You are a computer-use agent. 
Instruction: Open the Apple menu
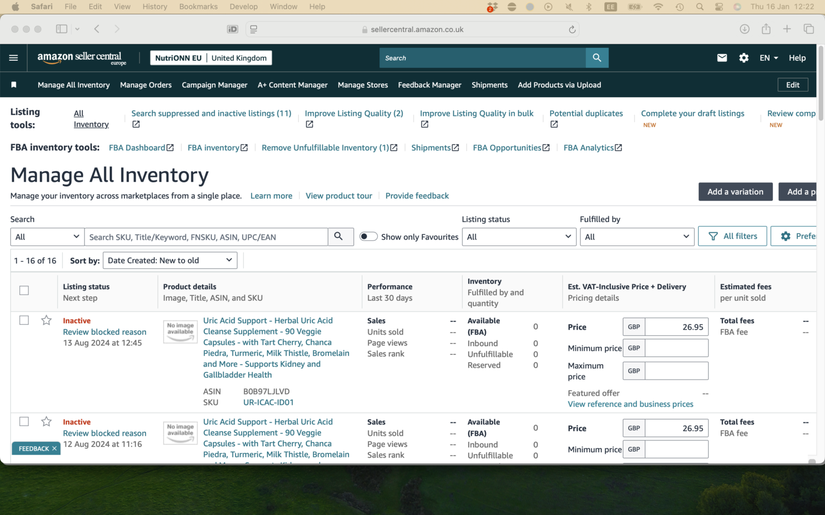(x=15, y=7)
